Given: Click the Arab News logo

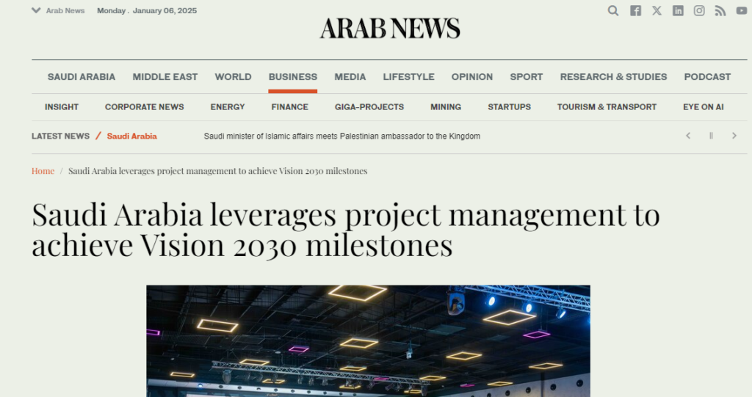Looking at the screenshot, I should (390, 29).
